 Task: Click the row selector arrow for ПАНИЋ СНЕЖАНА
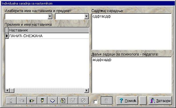point(7,36)
